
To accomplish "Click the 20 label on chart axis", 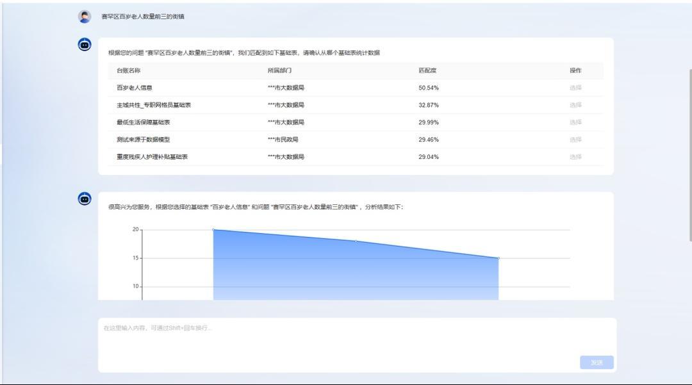I will click(x=135, y=229).
